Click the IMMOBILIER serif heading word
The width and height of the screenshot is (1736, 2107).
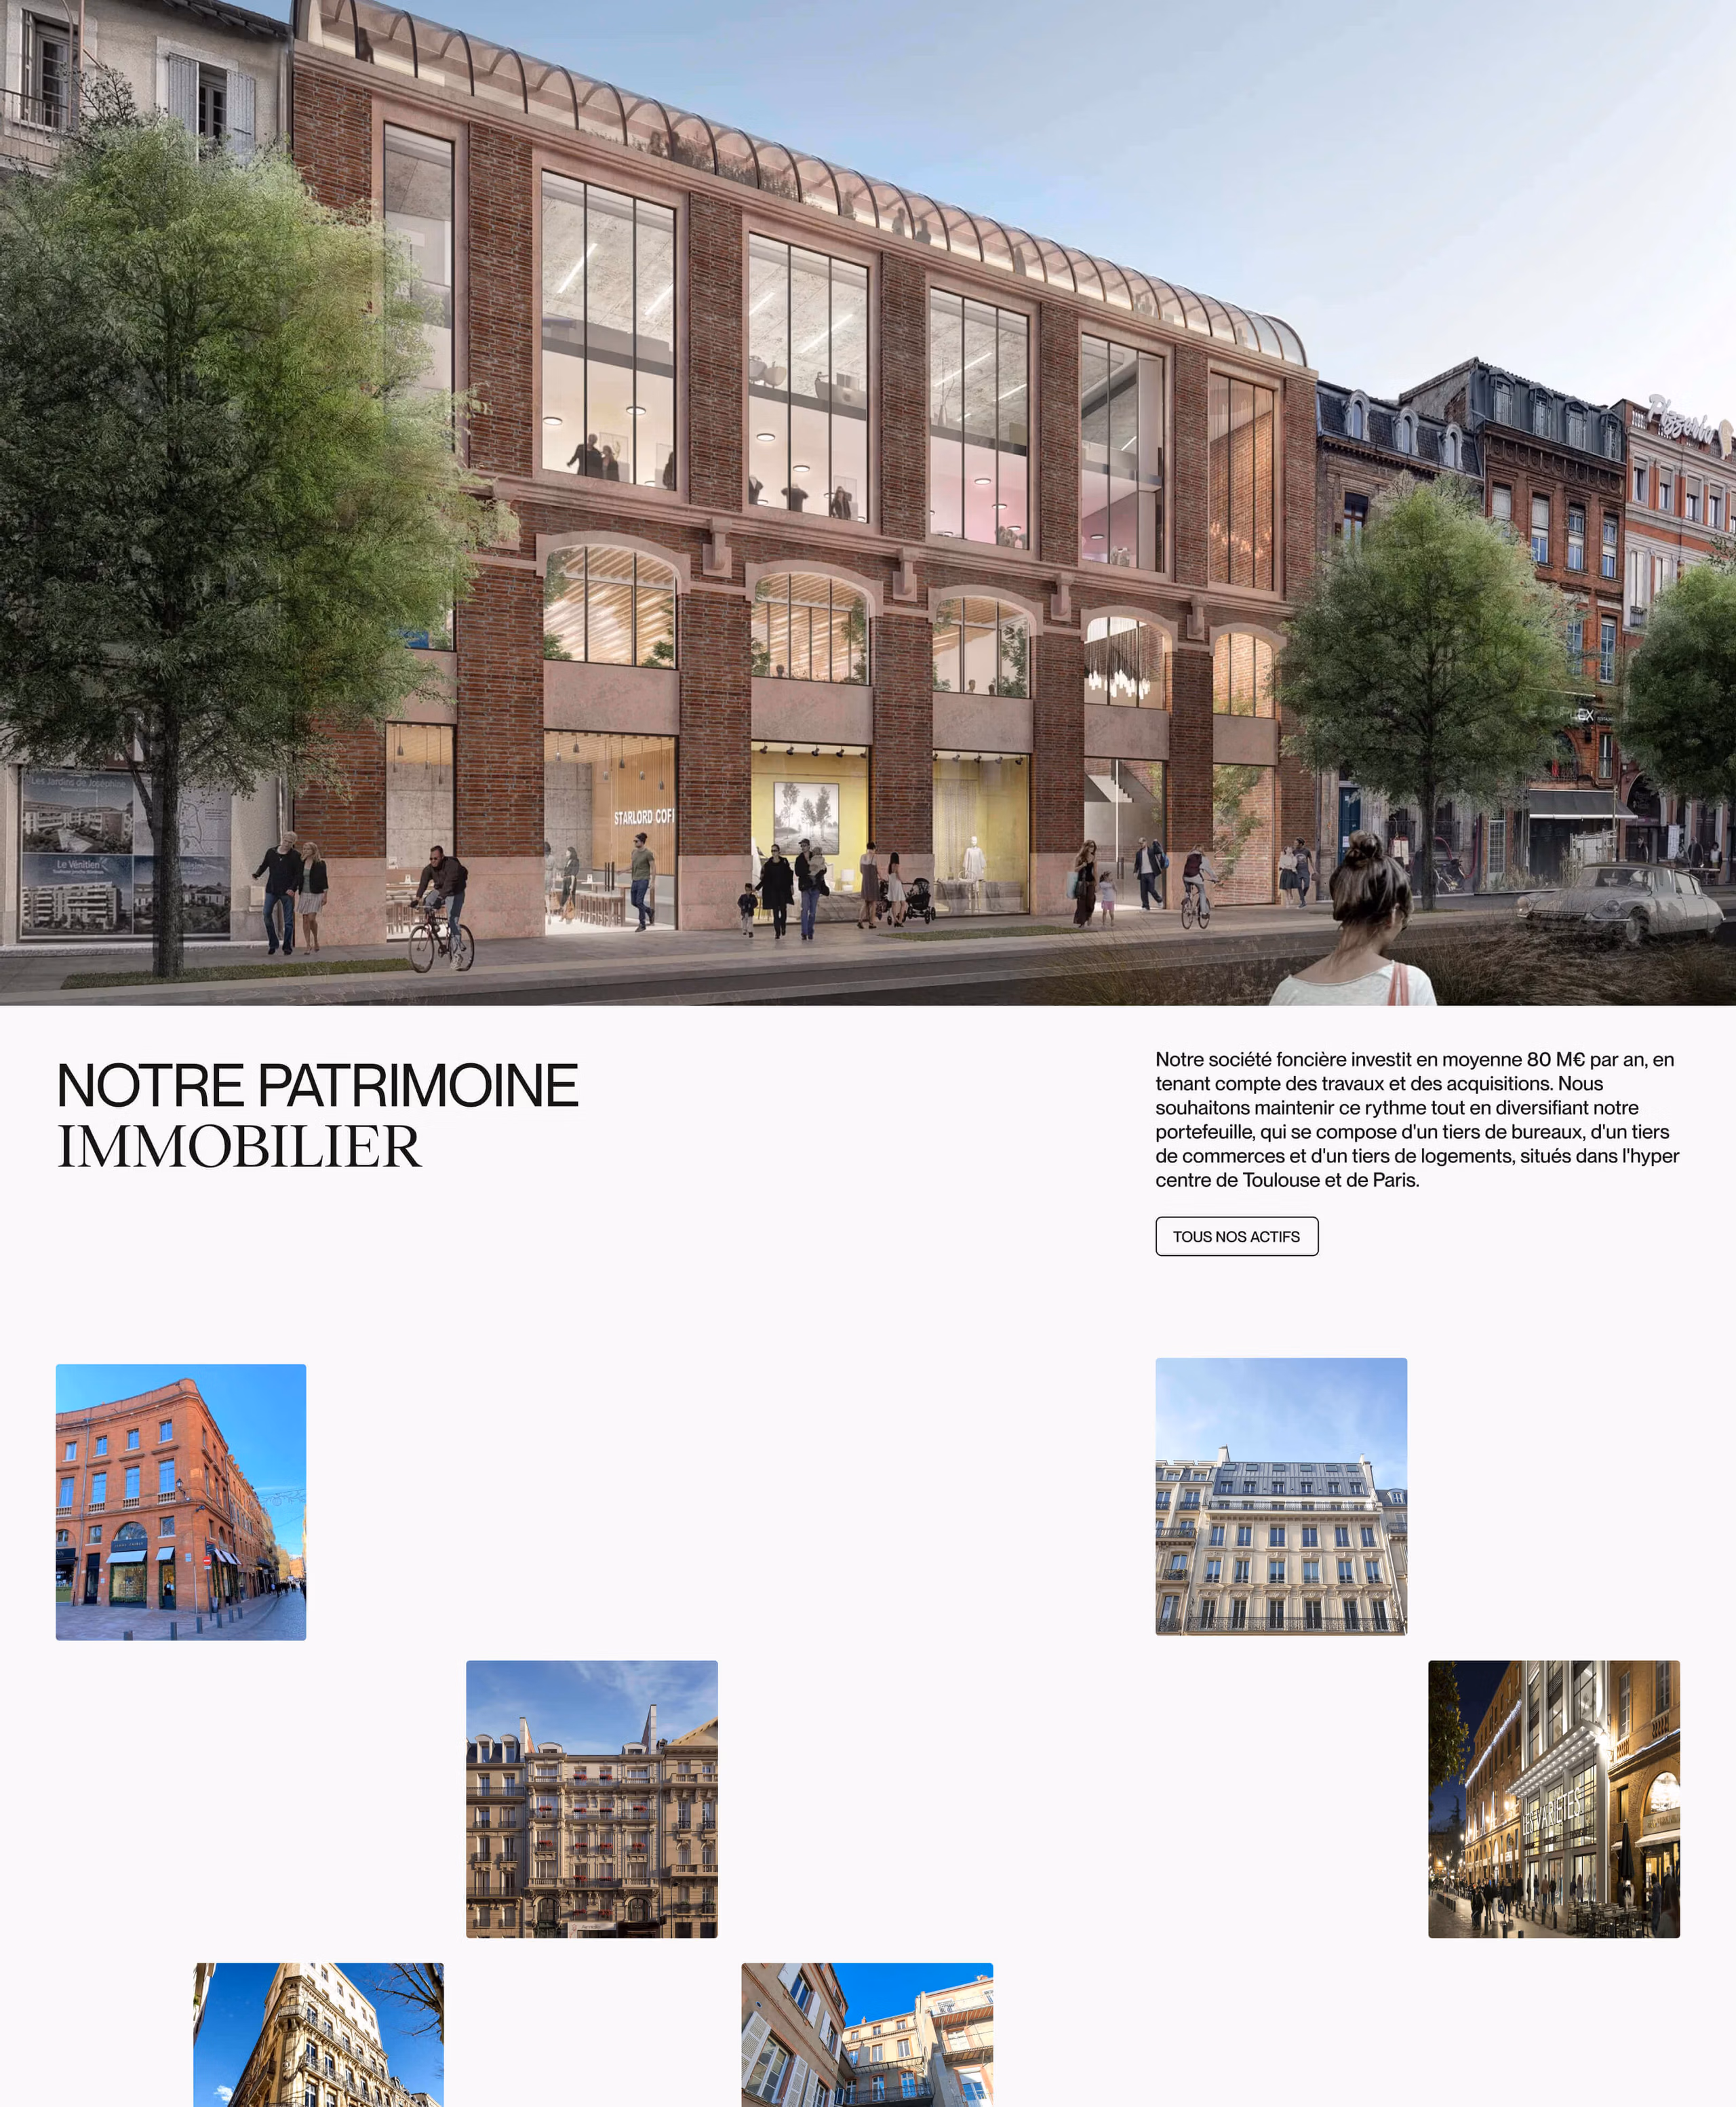click(239, 1146)
